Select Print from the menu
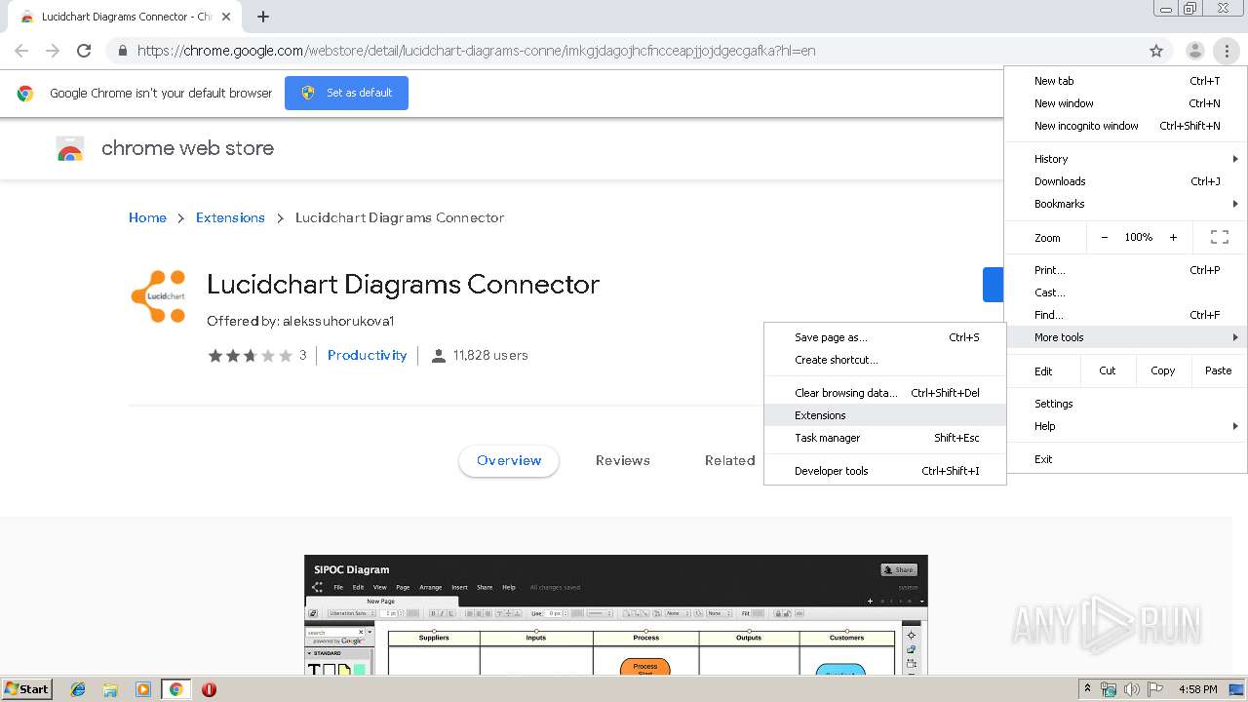The image size is (1248, 702). 1126,270
